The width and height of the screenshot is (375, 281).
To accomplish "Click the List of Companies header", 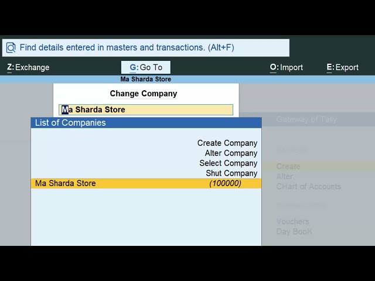I will 146,123.
